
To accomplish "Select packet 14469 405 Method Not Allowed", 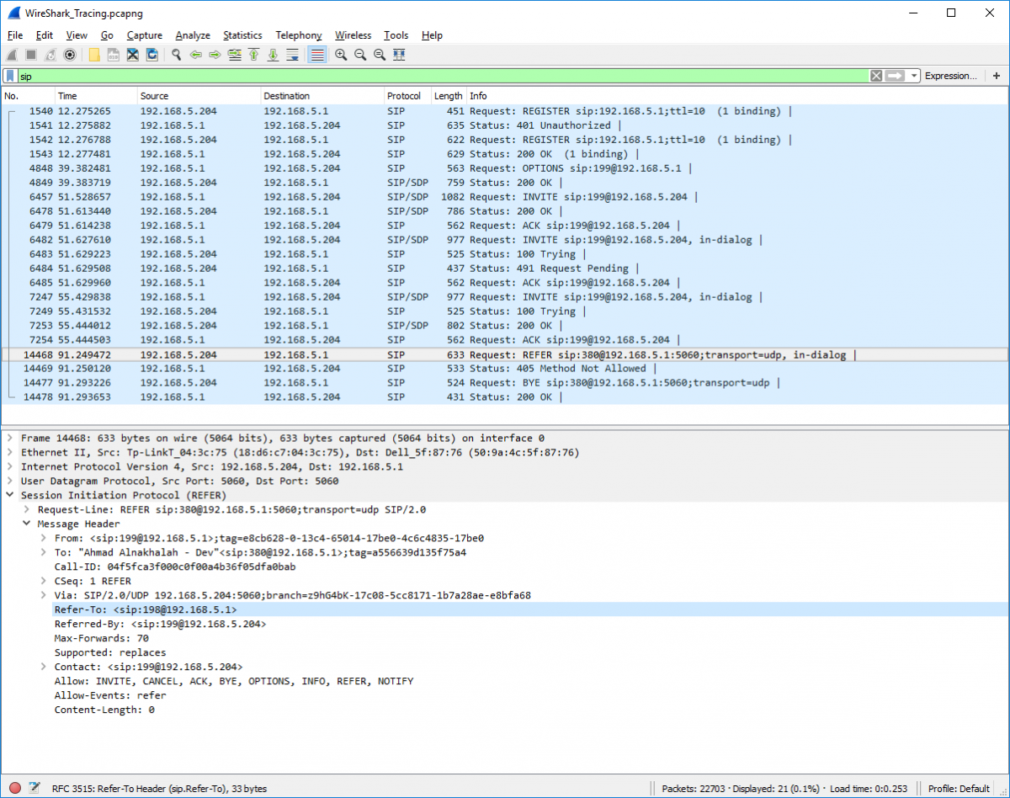I will [x=503, y=369].
